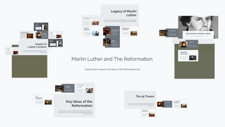Open the 'Education and Career' subtopic slide

click(188, 56)
